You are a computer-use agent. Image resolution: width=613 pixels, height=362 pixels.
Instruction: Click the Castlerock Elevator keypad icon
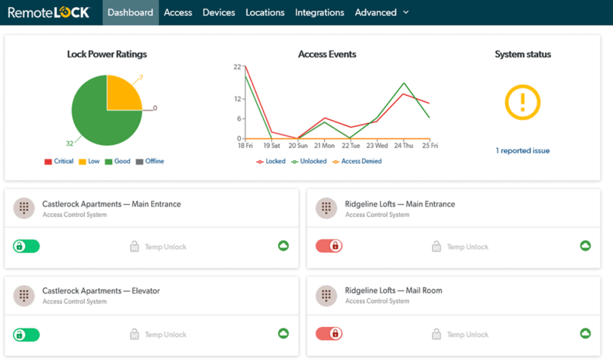[24, 295]
